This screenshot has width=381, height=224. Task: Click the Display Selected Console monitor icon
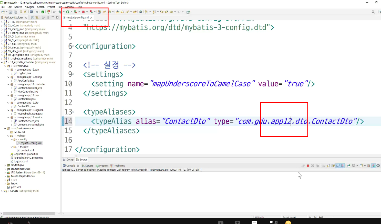point(354,166)
